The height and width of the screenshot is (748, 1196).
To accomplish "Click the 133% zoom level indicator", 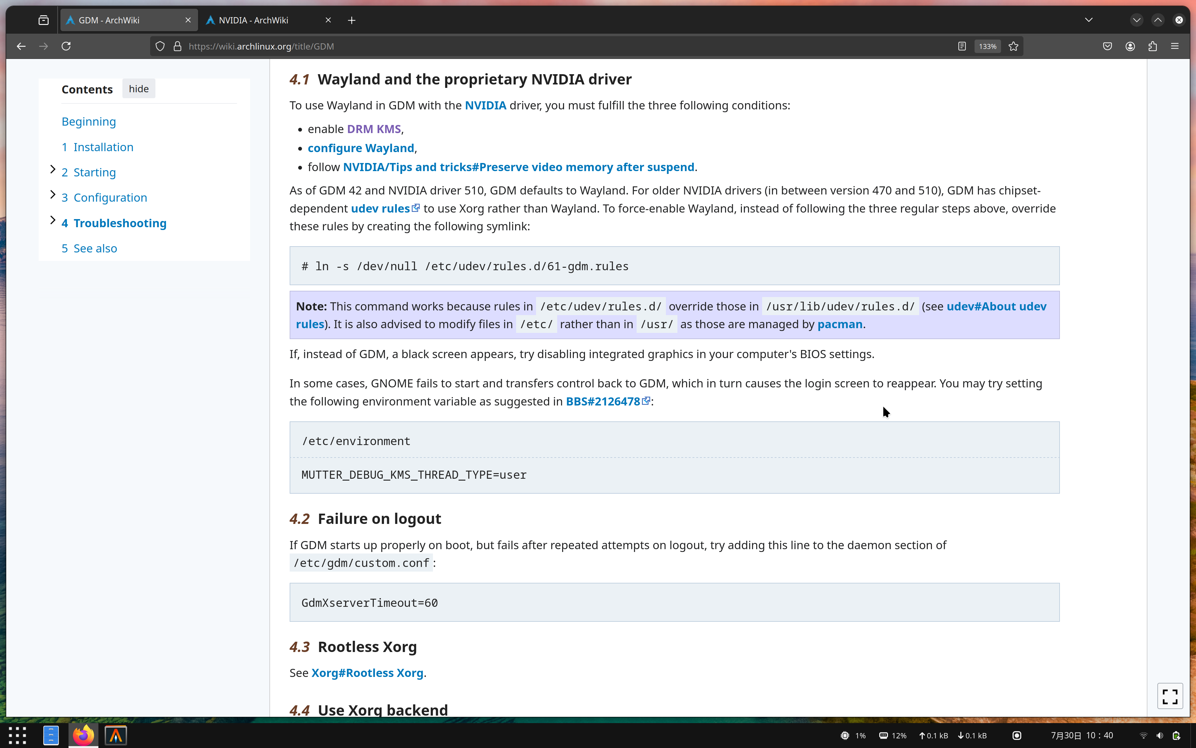I will coord(987,46).
